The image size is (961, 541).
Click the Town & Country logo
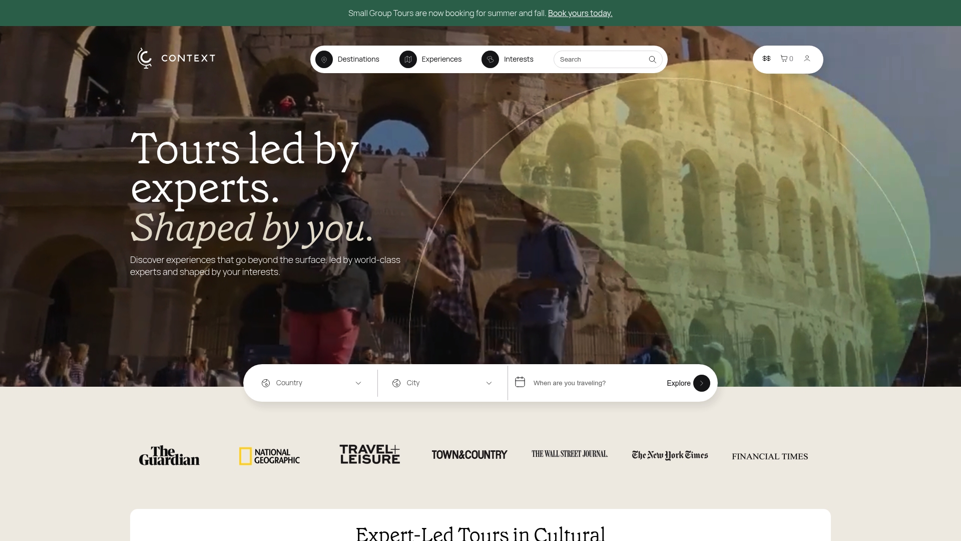click(469, 455)
